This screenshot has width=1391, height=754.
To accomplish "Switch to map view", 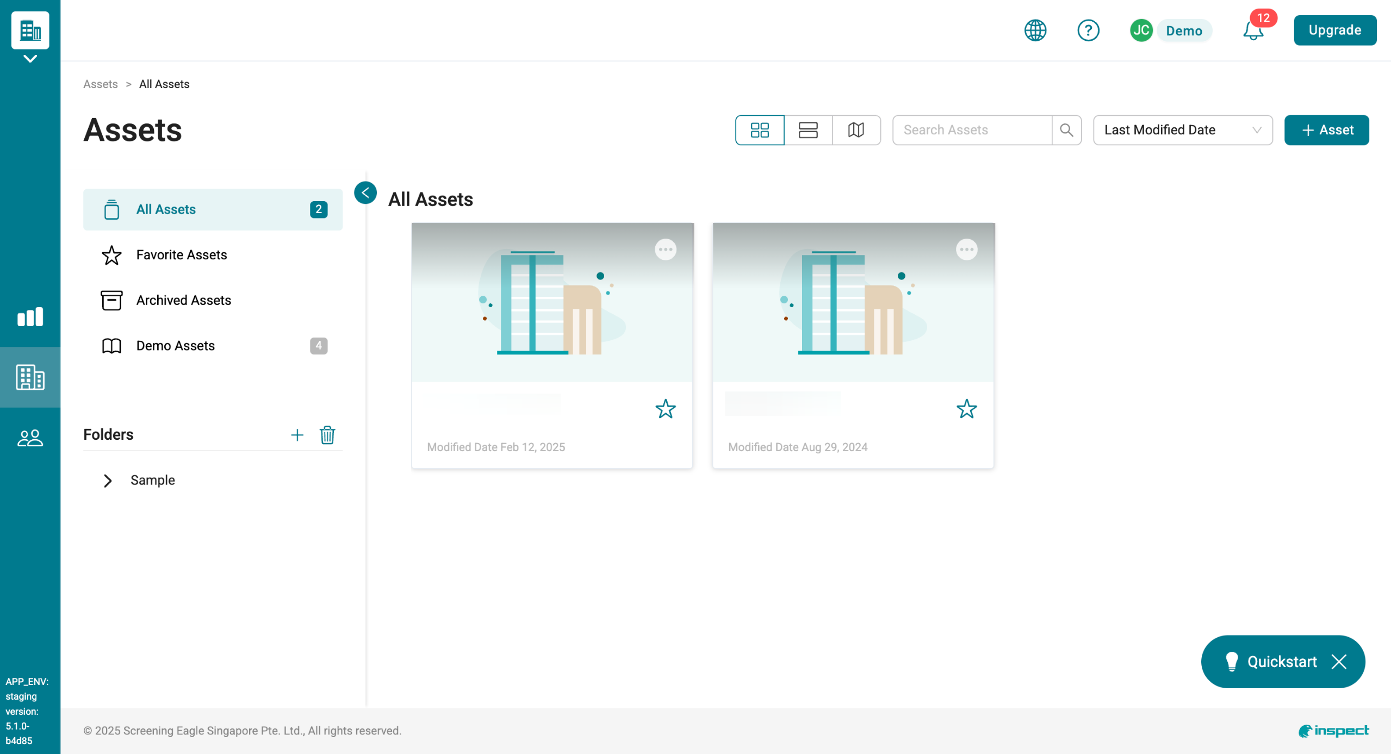I will point(856,130).
